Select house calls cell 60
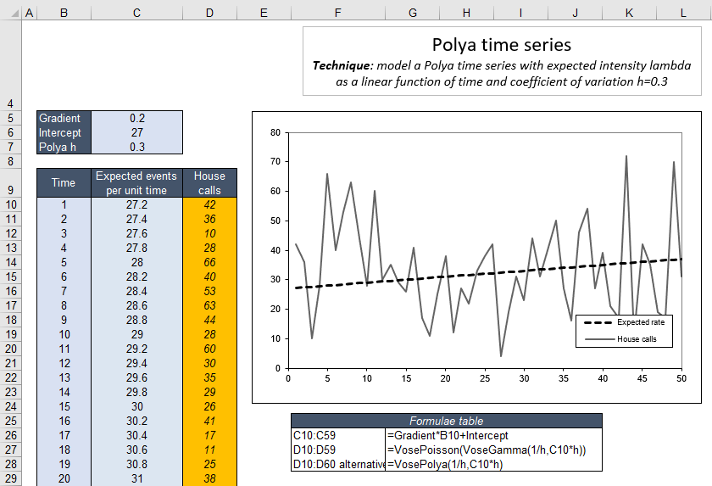 [x=209, y=349]
